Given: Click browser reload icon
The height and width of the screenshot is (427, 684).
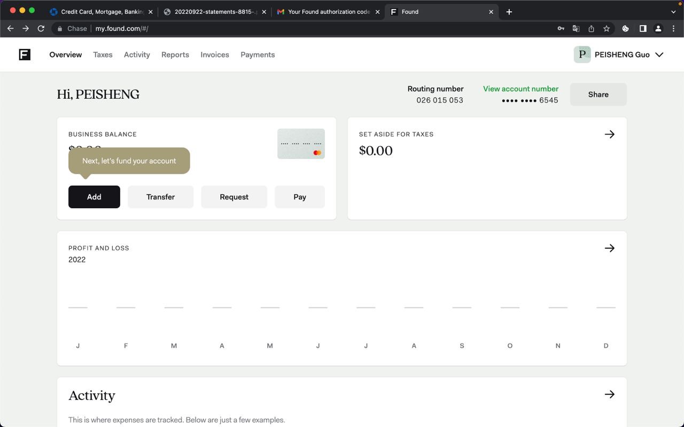Looking at the screenshot, I should pyautogui.click(x=41, y=29).
